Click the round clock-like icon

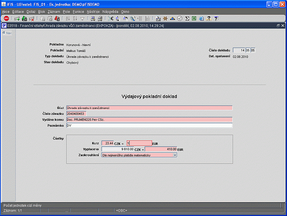[x=180, y=18]
